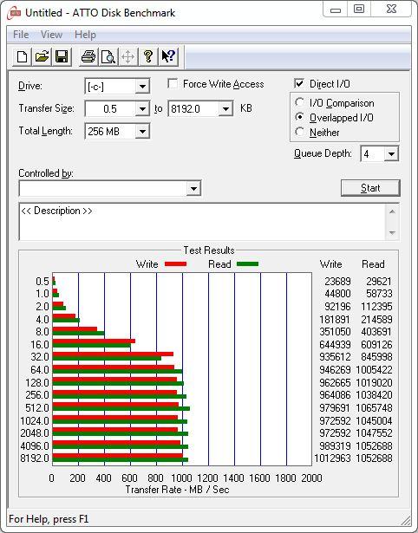Select the I/O Comparison radio button
Screen dimensions: 418x533
300,102
